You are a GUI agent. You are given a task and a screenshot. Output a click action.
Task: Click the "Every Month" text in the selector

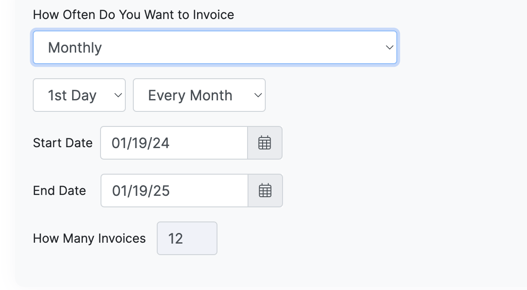point(190,95)
